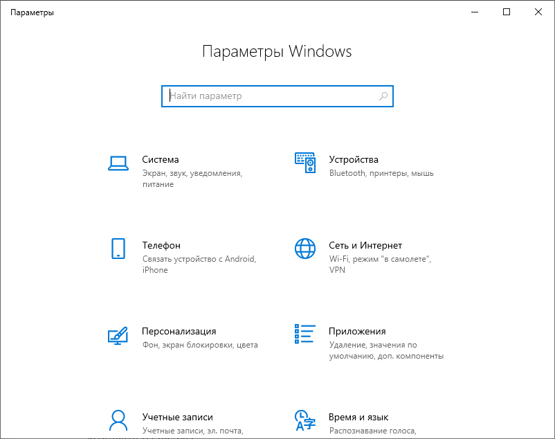Click the Время и язык clock icon
The image size is (555, 439).
305,420
